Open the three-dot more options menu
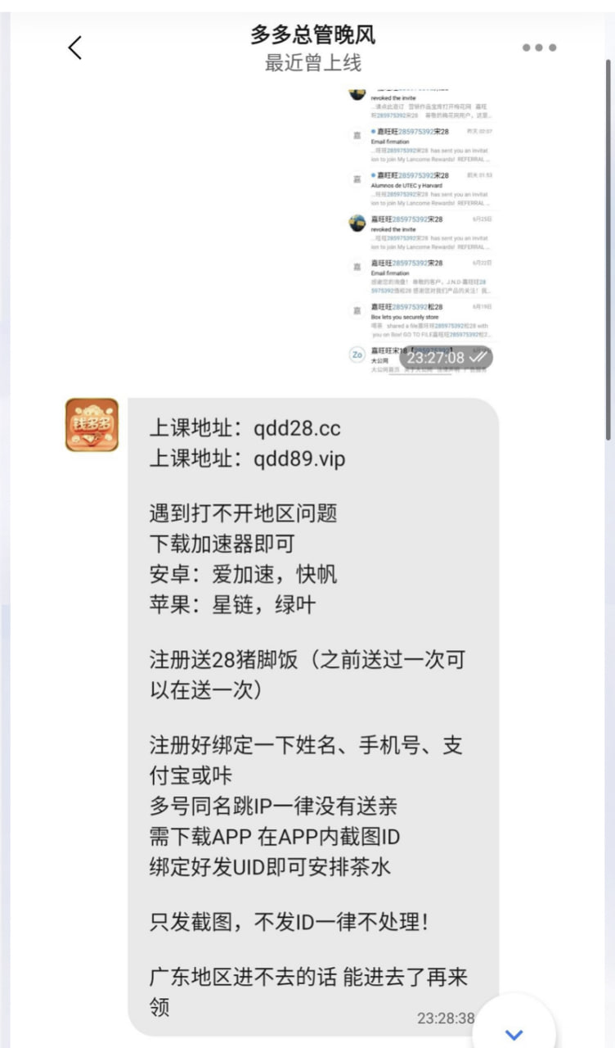Screen dimensions: 615x1048 point(540,47)
